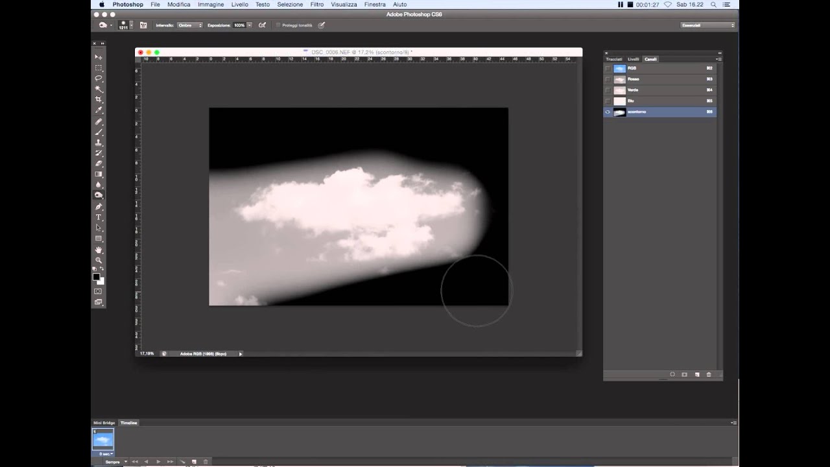The width and height of the screenshot is (830, 467).
Task: Select the History Brush tool
Action: [99, 152]
